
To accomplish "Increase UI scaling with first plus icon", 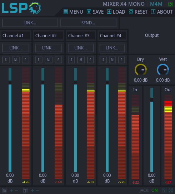I will [11, 190].
